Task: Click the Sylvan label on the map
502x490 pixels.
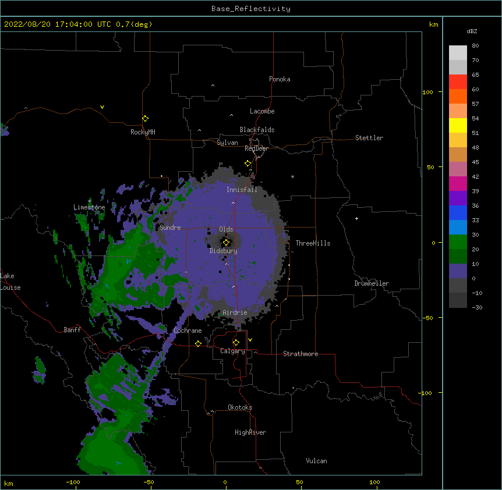Action: click(x=227, y=143)
